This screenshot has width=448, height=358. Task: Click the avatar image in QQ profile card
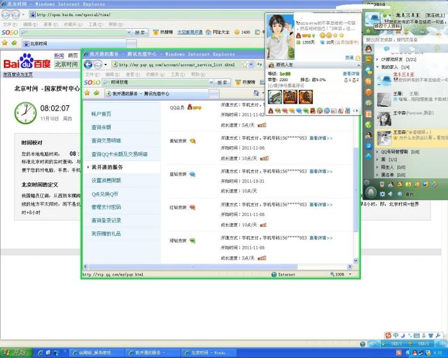pos(280,37)
